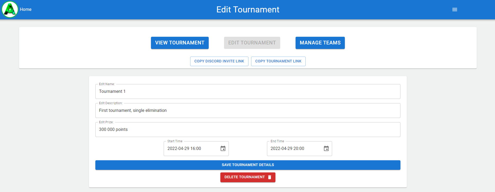Click the red Delete Tournament button label
The width and height of the screenshot is (495, 192).
pyautogui.click(x=244, y=177)
